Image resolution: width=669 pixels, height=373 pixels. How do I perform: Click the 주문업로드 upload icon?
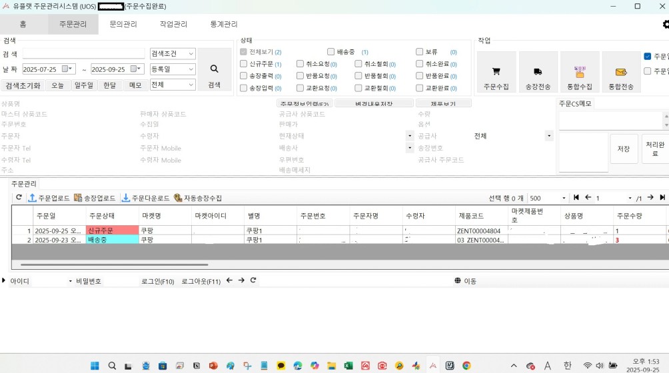click(32, 198)
